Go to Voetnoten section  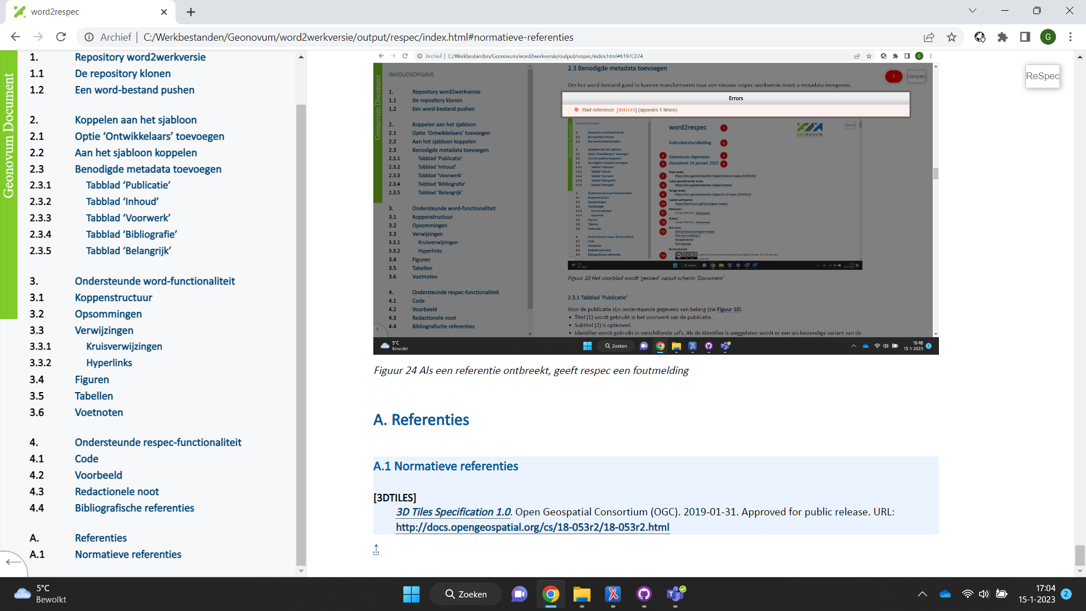pos(99,412)
